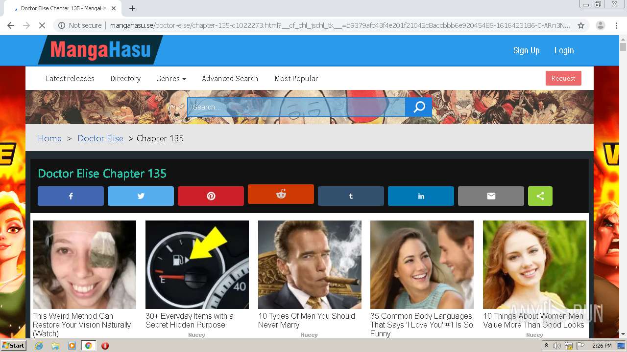Share chapter on Facebook

pyautogui.click(x=71, y=196)
